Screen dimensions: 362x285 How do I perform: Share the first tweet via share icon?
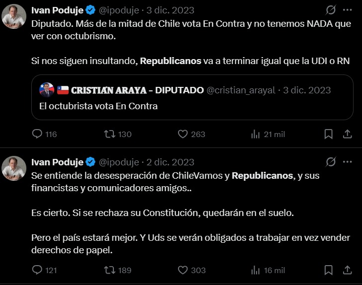point(347,134)
